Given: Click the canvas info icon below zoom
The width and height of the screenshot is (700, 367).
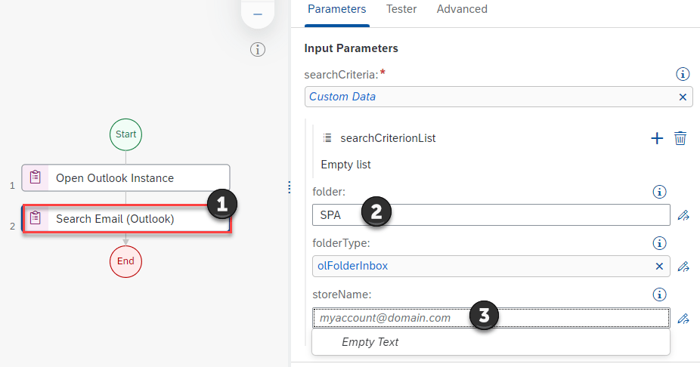Looking at the screenshot, I should point(258,50).
